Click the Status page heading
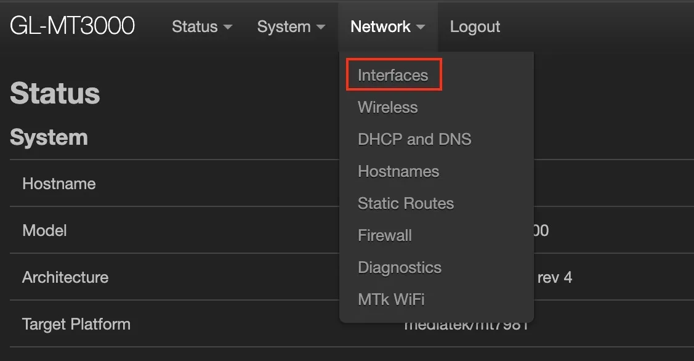The width and height of the screenshot is (694, 361). click(x=55, y=94)
